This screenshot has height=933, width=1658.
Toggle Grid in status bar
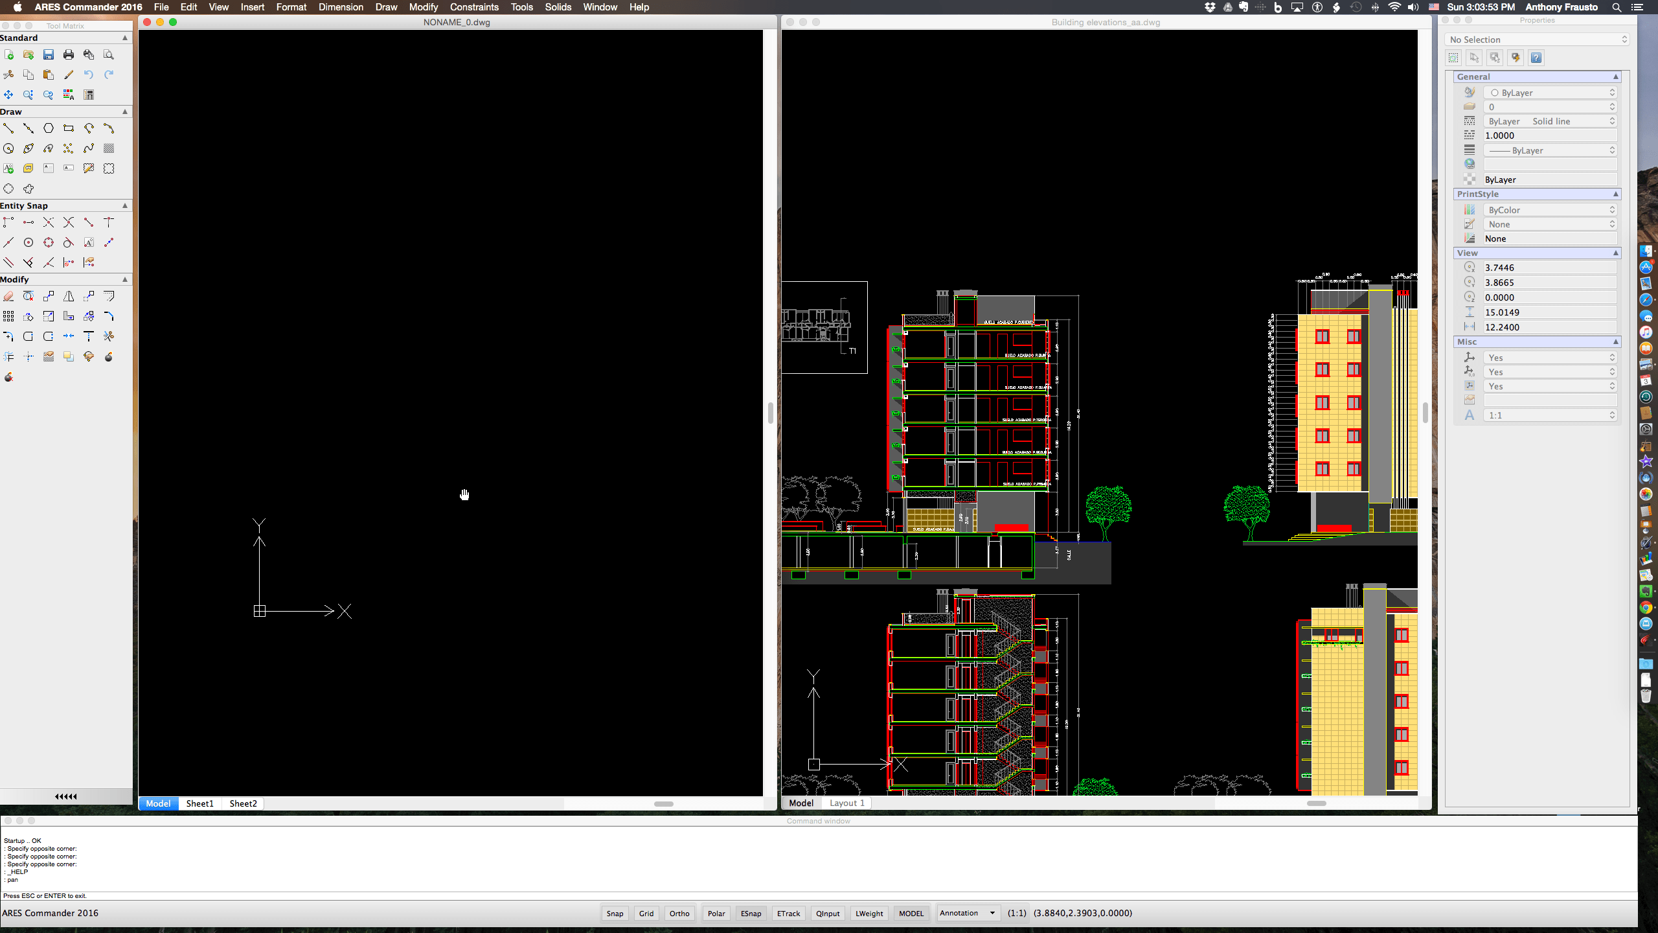(646, 914)
